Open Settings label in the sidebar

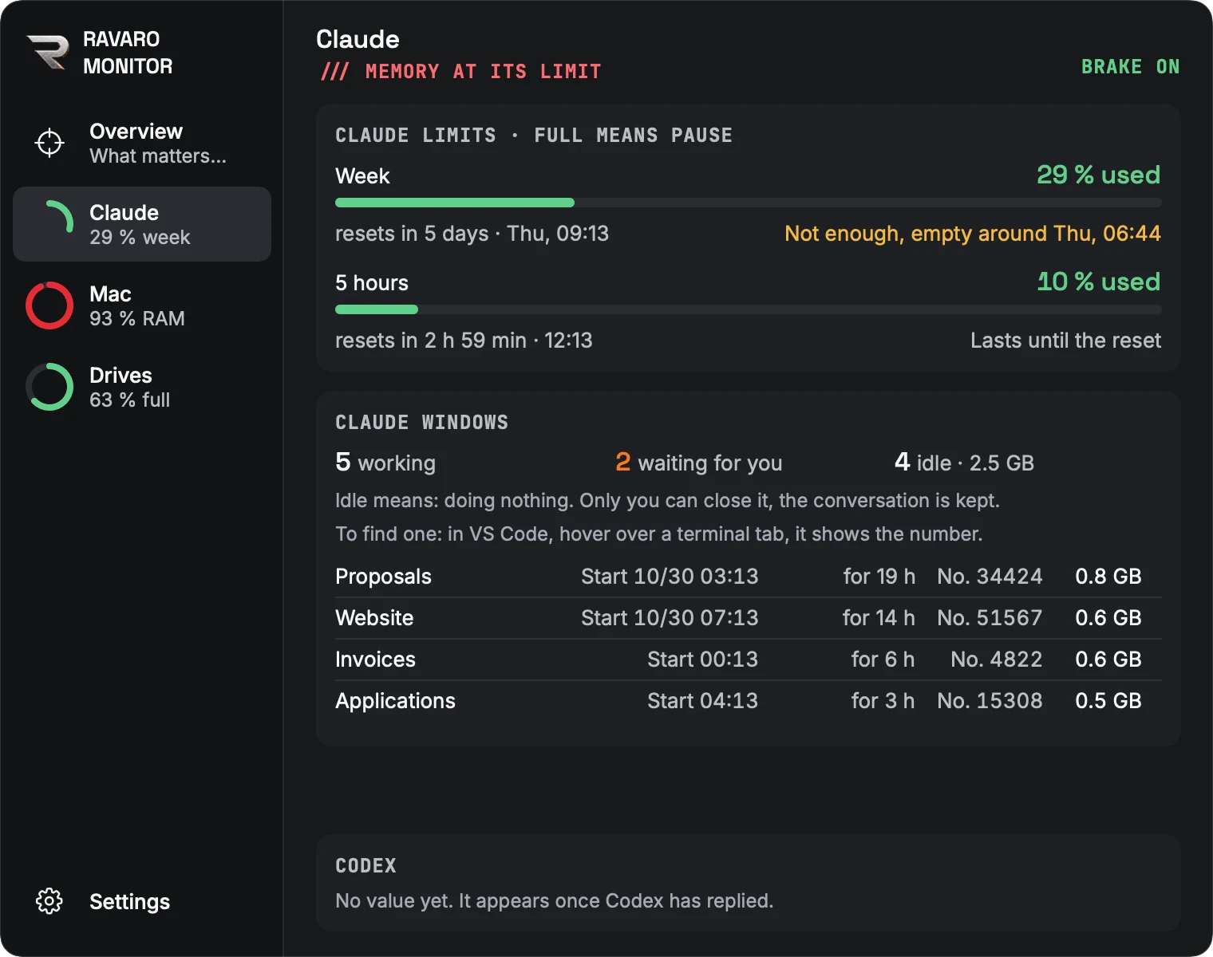(129, 901)
